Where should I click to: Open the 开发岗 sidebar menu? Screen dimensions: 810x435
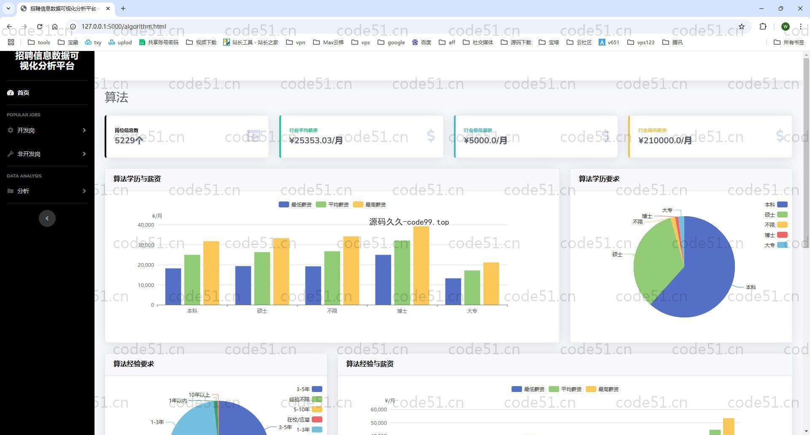coord(47,130)
